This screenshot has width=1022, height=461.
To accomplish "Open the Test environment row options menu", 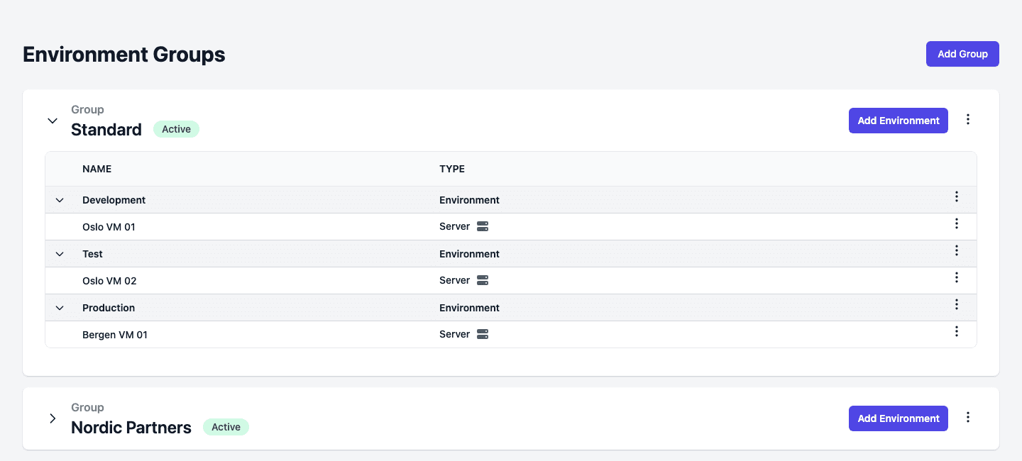I will coord(957,250).
